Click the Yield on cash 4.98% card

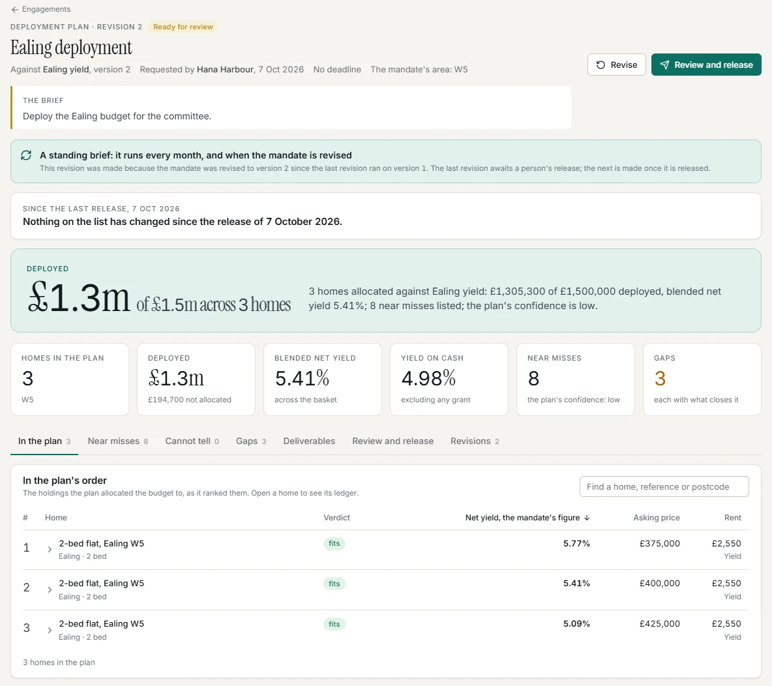[x=449, y=380]
